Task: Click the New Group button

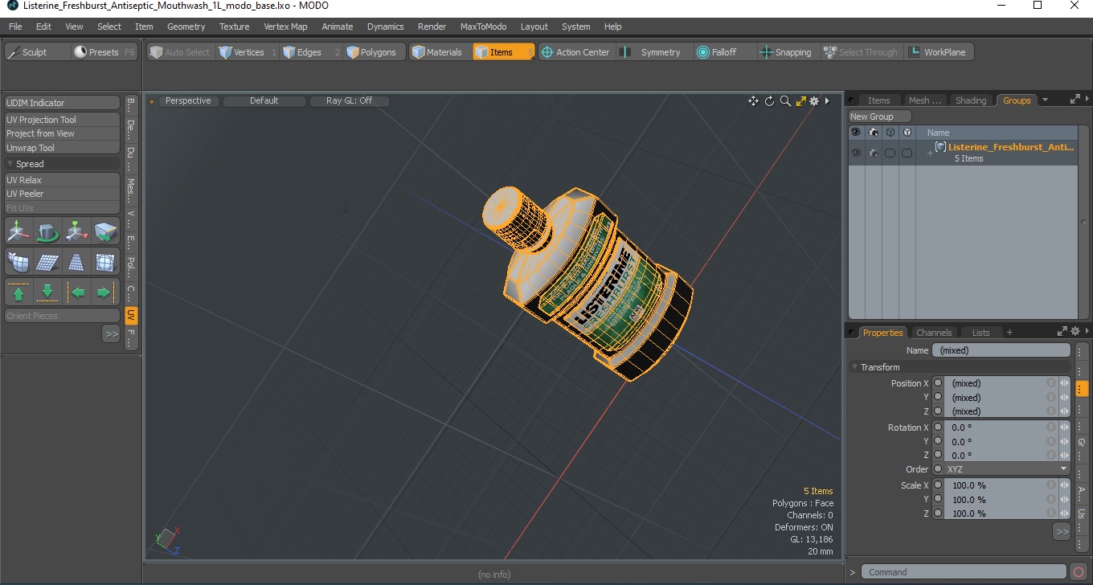Action: pos(880,117)
